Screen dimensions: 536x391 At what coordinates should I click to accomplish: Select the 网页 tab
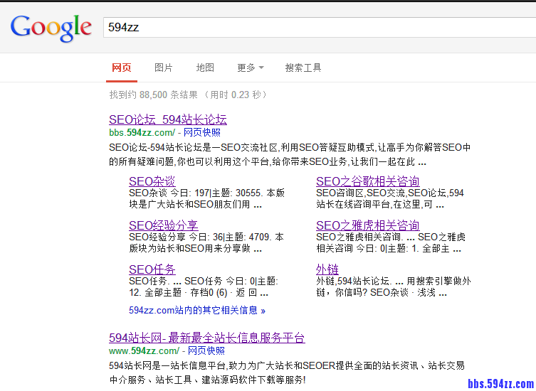pyautogui.click(x=122, y=68)
